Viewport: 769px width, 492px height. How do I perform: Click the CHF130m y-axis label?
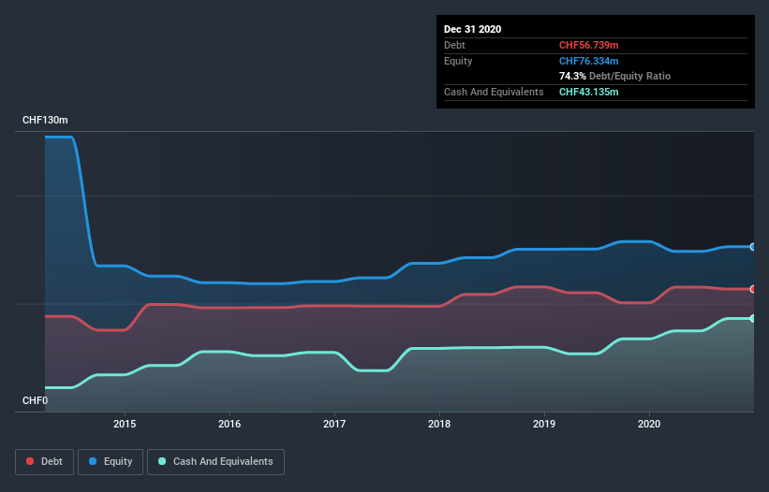(x=45, y=120)
